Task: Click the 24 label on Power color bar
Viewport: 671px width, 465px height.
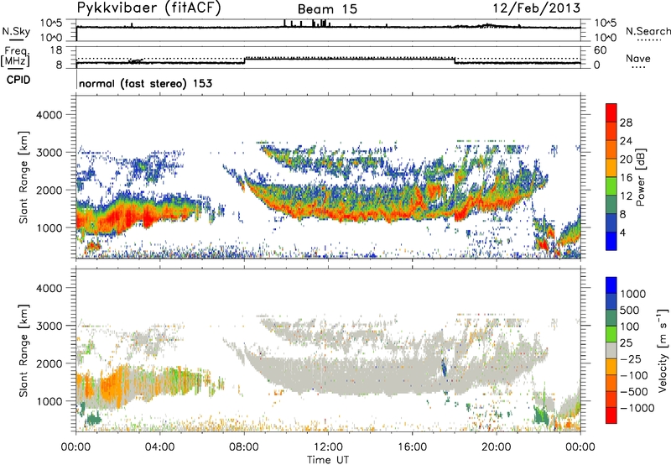Action: (x=626, y=141)
